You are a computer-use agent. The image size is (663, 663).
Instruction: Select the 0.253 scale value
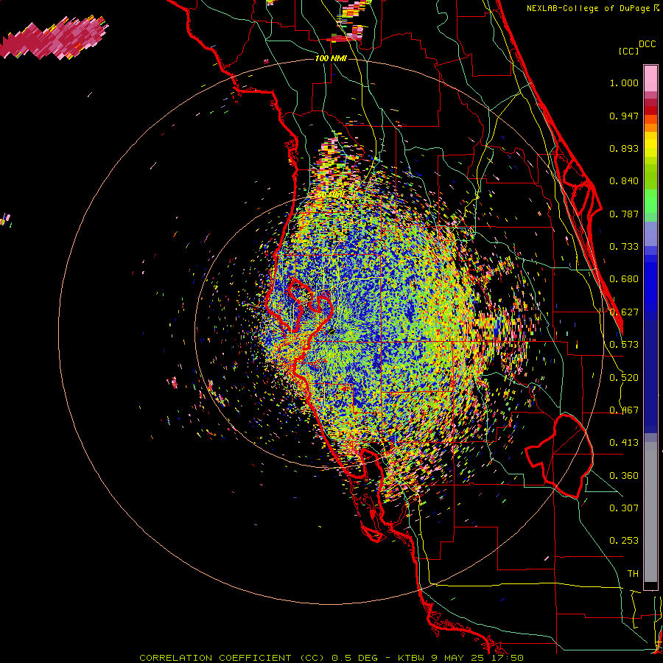tap(624, 541)
